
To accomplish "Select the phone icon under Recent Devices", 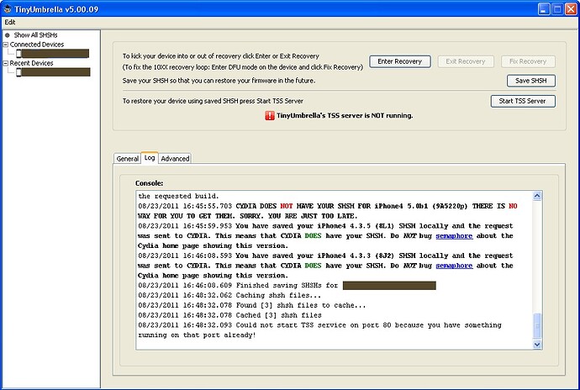I will click(x=18, y=72).
